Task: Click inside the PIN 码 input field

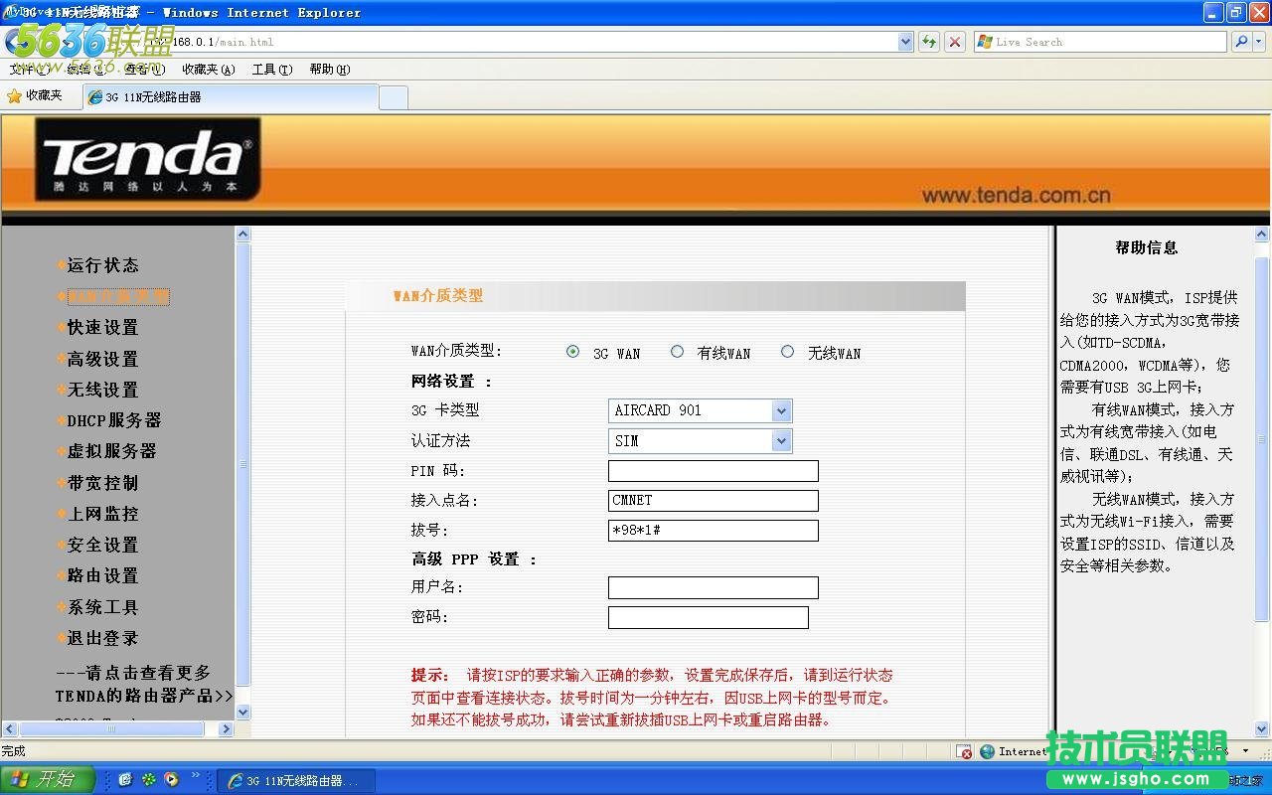Action: click(x=712, y=470)
